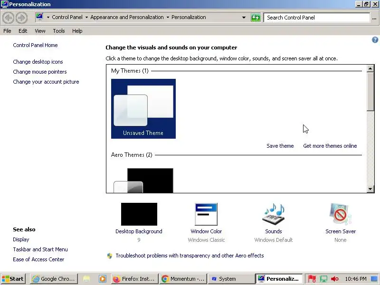
Task: Click Get more themes online link
Action: [330, 146]
